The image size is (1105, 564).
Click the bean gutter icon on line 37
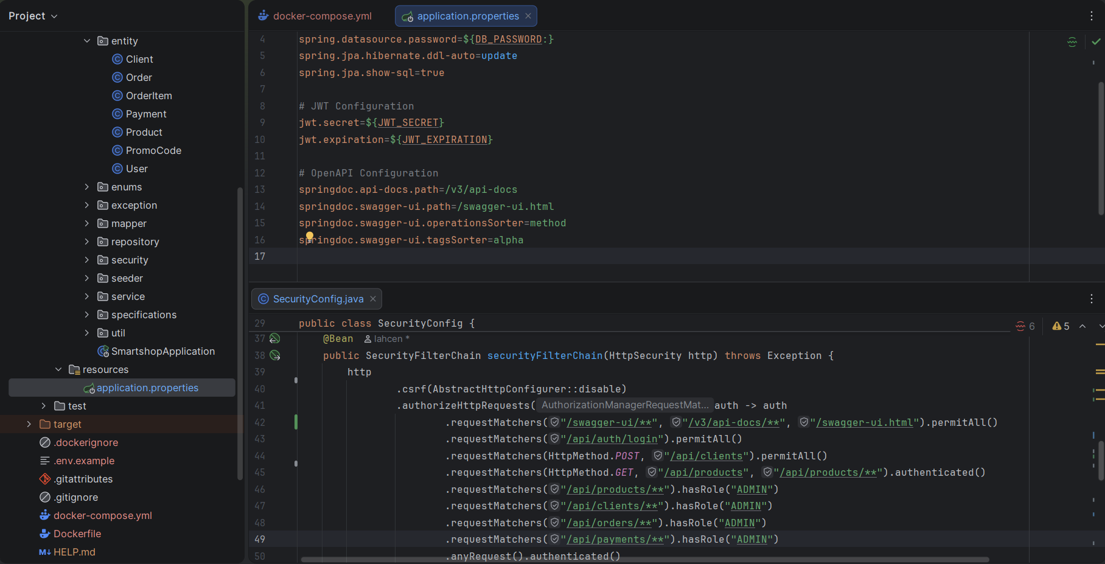(x=275, y=338)
